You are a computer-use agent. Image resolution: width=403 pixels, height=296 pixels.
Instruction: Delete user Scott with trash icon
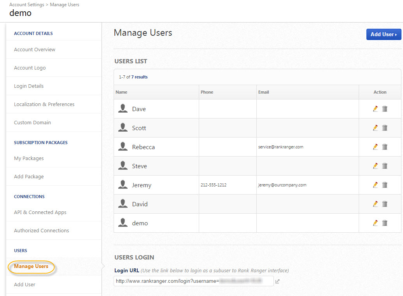coord(385,128)
